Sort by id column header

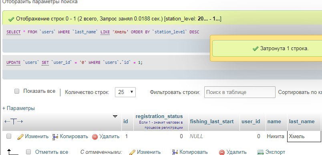(126, 121)
